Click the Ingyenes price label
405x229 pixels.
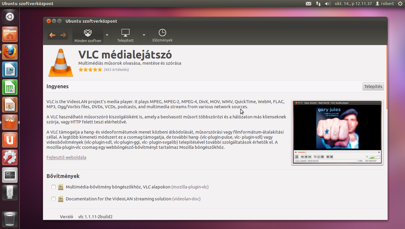tap(57, 86)
